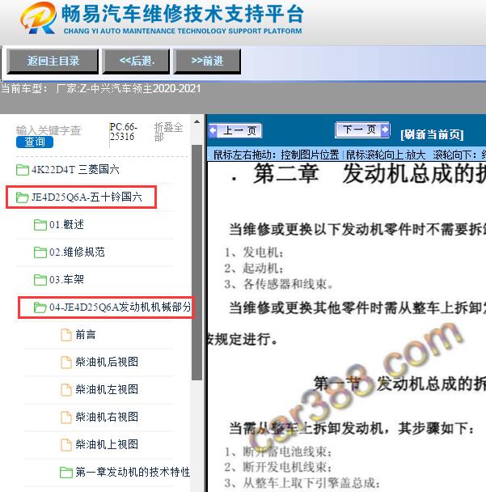The image size is (486, 492).
Task: Click folder icon beside 01.概述
Action: tap(40, 225)
